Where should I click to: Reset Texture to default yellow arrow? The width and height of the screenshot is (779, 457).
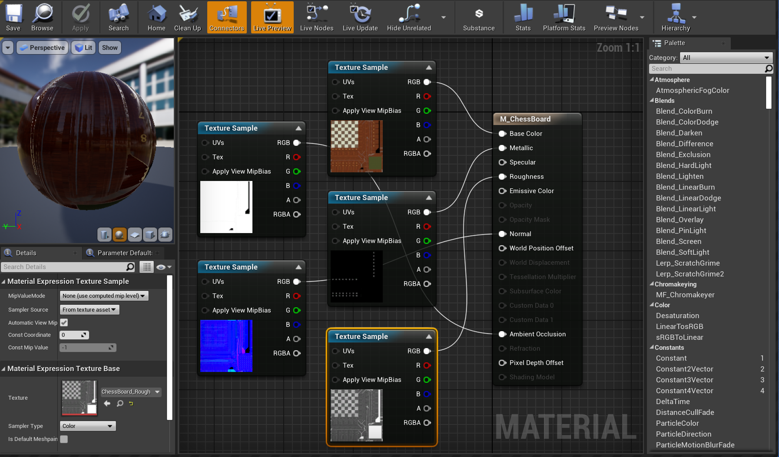131,404
